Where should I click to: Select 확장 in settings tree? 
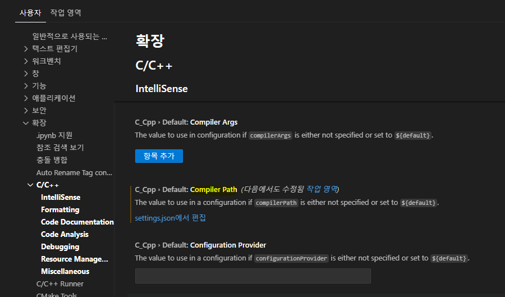pyautogui.click(x=39, y=123)
